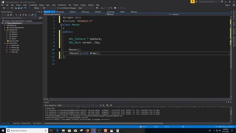This screenshot has width=236, height=133.
Task: Switch to the Class View bottom tab
Action: (16, 123)
